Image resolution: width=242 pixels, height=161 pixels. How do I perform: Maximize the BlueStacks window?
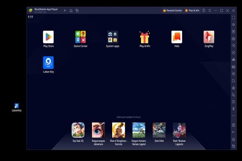[222, 10]
